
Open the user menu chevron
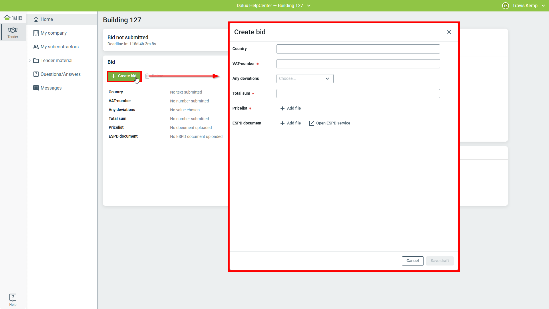(543, 6)
